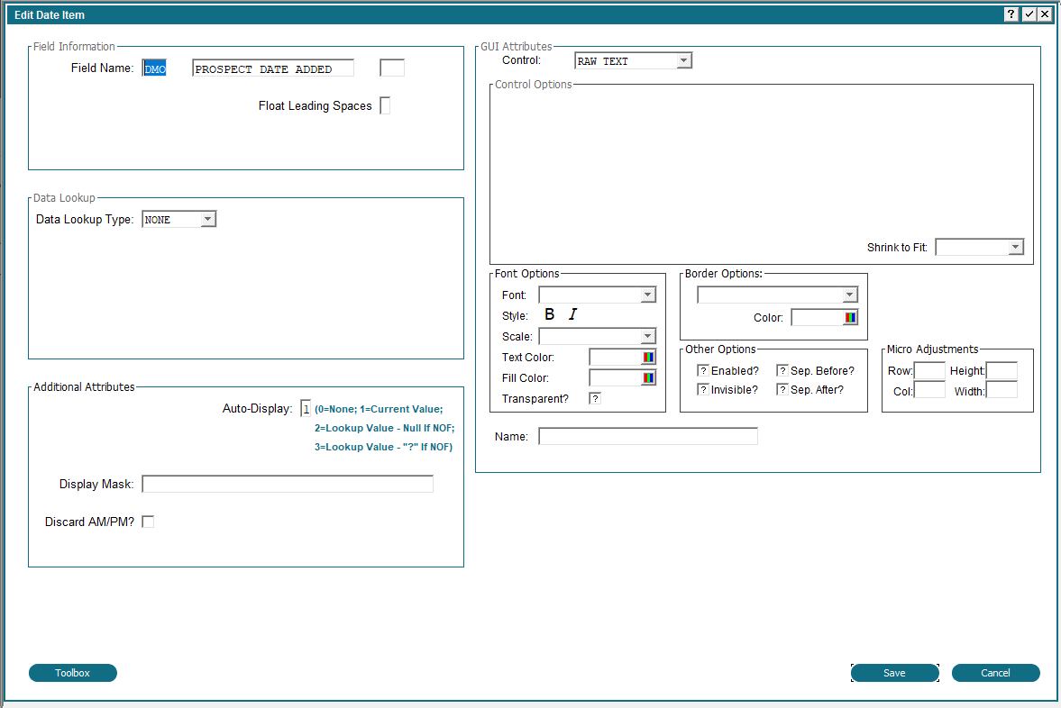
Task: Click the checkmark icon in title bar
Action: [x=1029, y=14]
